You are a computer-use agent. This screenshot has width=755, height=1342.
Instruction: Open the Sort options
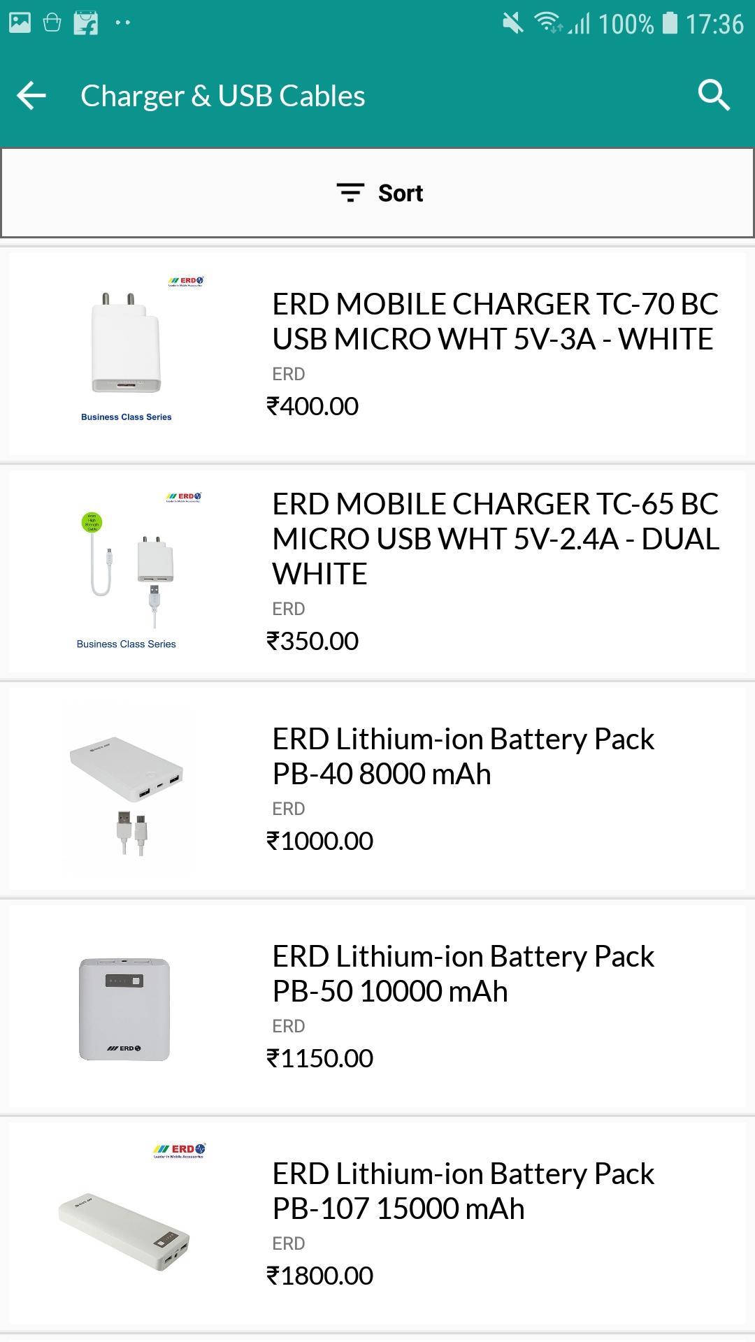coord(400,193)
